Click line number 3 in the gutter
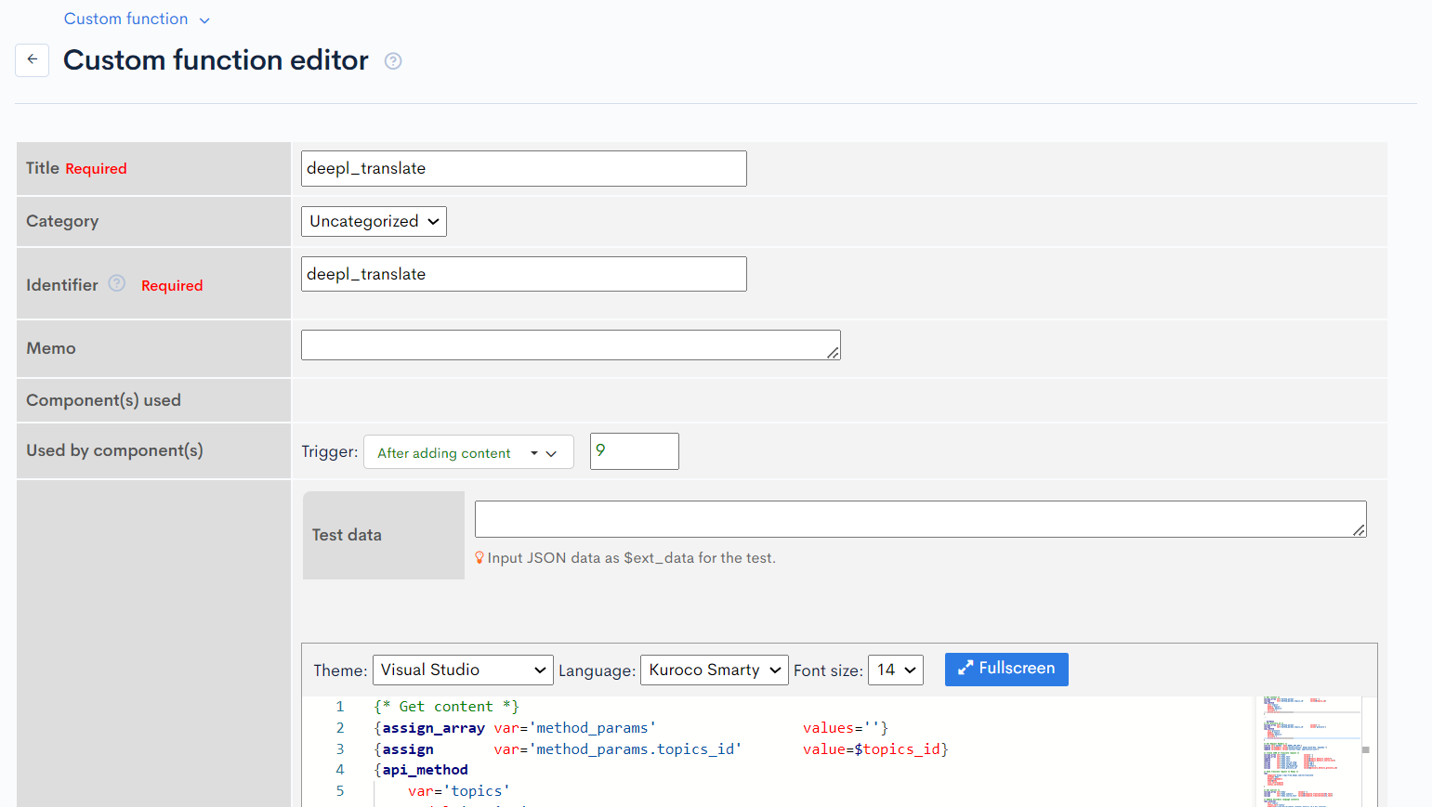The image size is (1432, 807). pyautogui.click(x=340, y=749)
